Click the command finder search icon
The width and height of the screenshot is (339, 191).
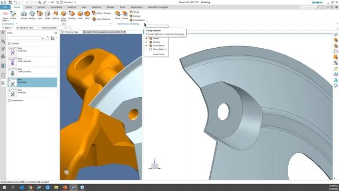[x=318, y=7]
